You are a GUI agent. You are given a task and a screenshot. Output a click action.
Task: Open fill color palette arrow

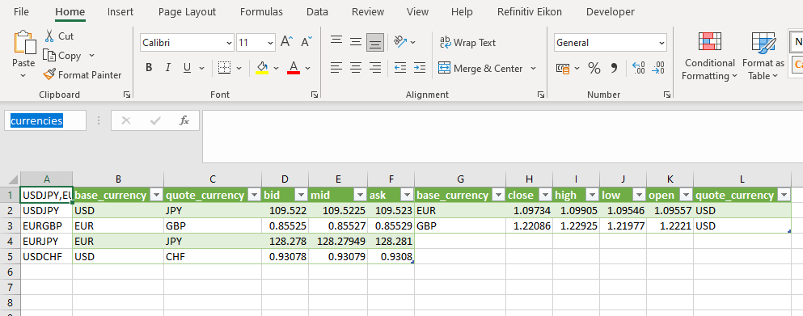tap(276, 68)
